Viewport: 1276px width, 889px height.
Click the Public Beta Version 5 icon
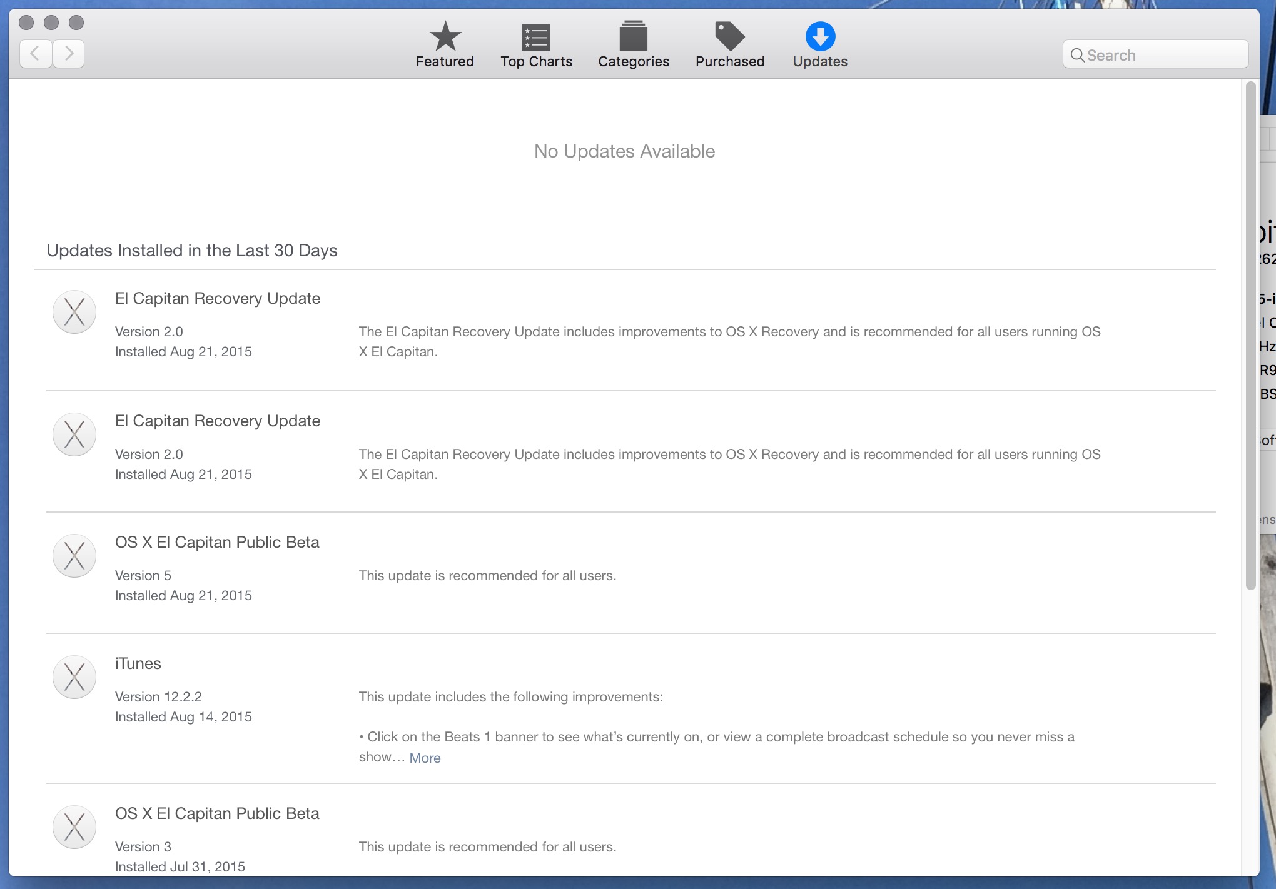click(x=74, y=556)
